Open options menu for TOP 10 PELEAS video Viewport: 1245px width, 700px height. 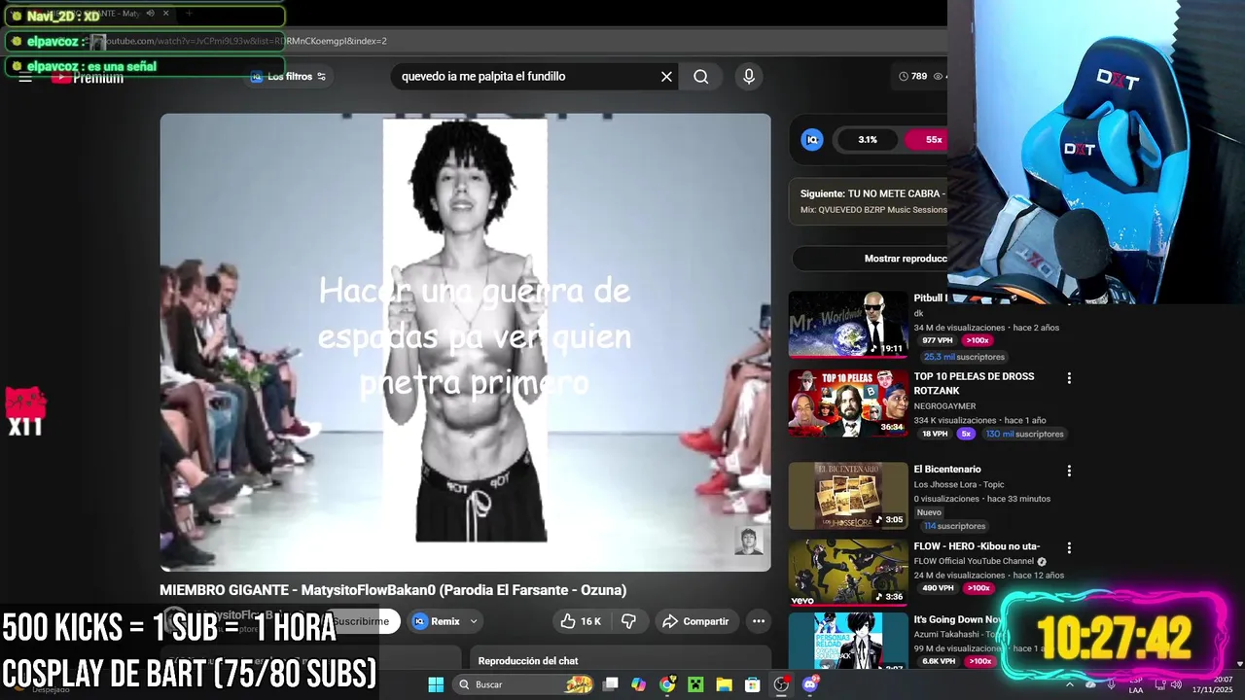point(1069,378)
